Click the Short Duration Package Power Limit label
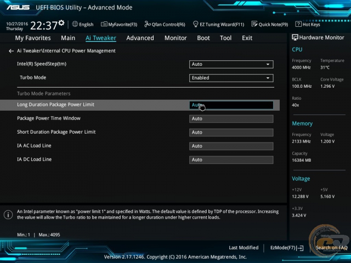 click(56, 132)
